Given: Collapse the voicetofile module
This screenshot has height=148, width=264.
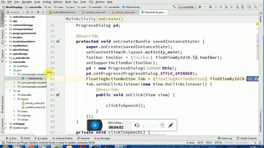Looking at the screenshot, I should coord(6,62).
